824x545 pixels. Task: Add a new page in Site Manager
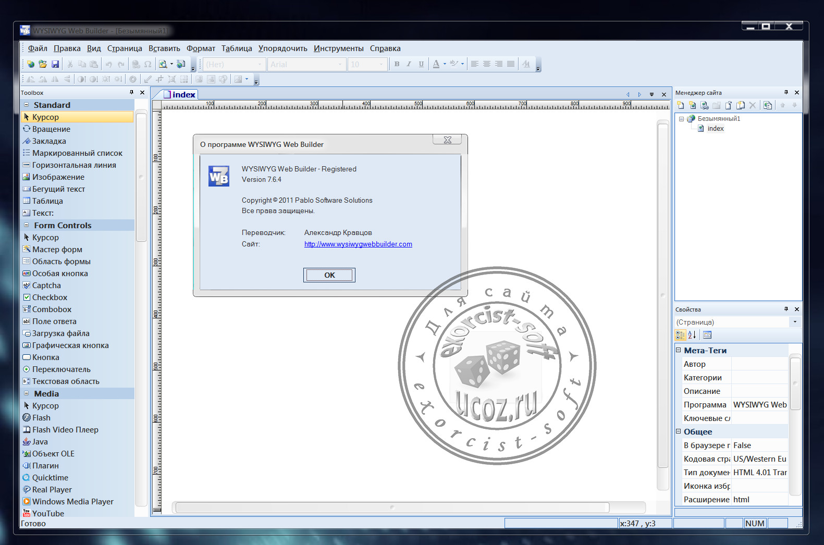point(680,105)
